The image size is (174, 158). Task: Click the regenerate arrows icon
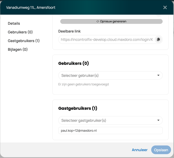click(98, 21)
